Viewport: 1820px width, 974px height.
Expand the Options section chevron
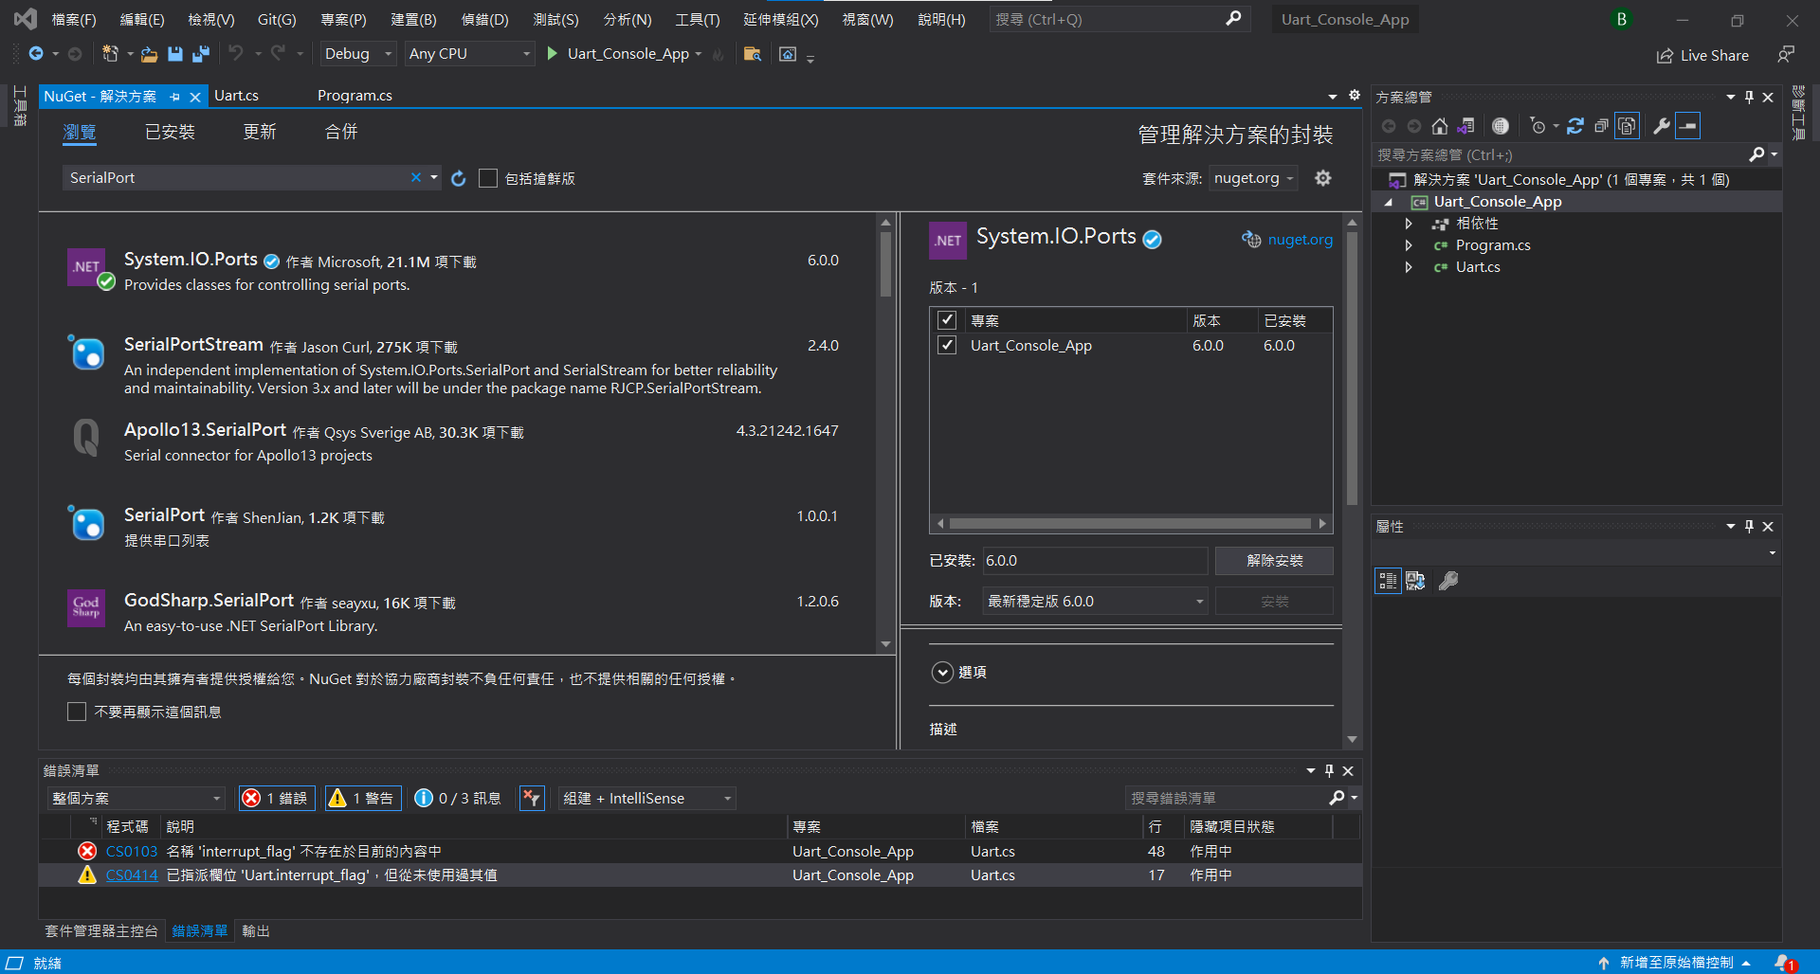pos(942,673)
